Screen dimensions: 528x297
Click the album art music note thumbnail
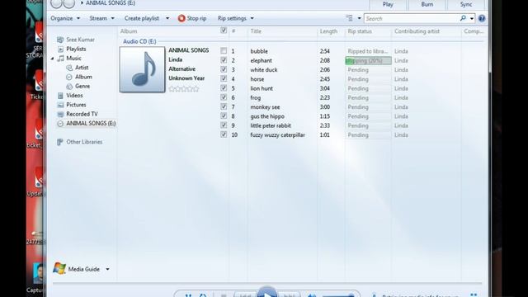pyautogui.click(x=143, y=69)
